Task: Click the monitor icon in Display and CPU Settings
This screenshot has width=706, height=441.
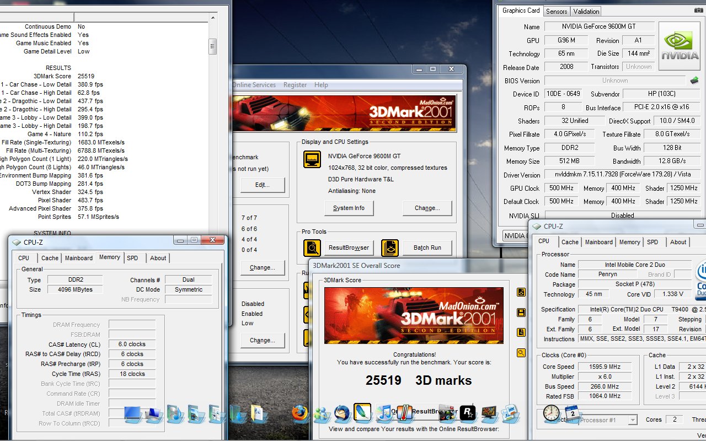Action: coord(312,159)
